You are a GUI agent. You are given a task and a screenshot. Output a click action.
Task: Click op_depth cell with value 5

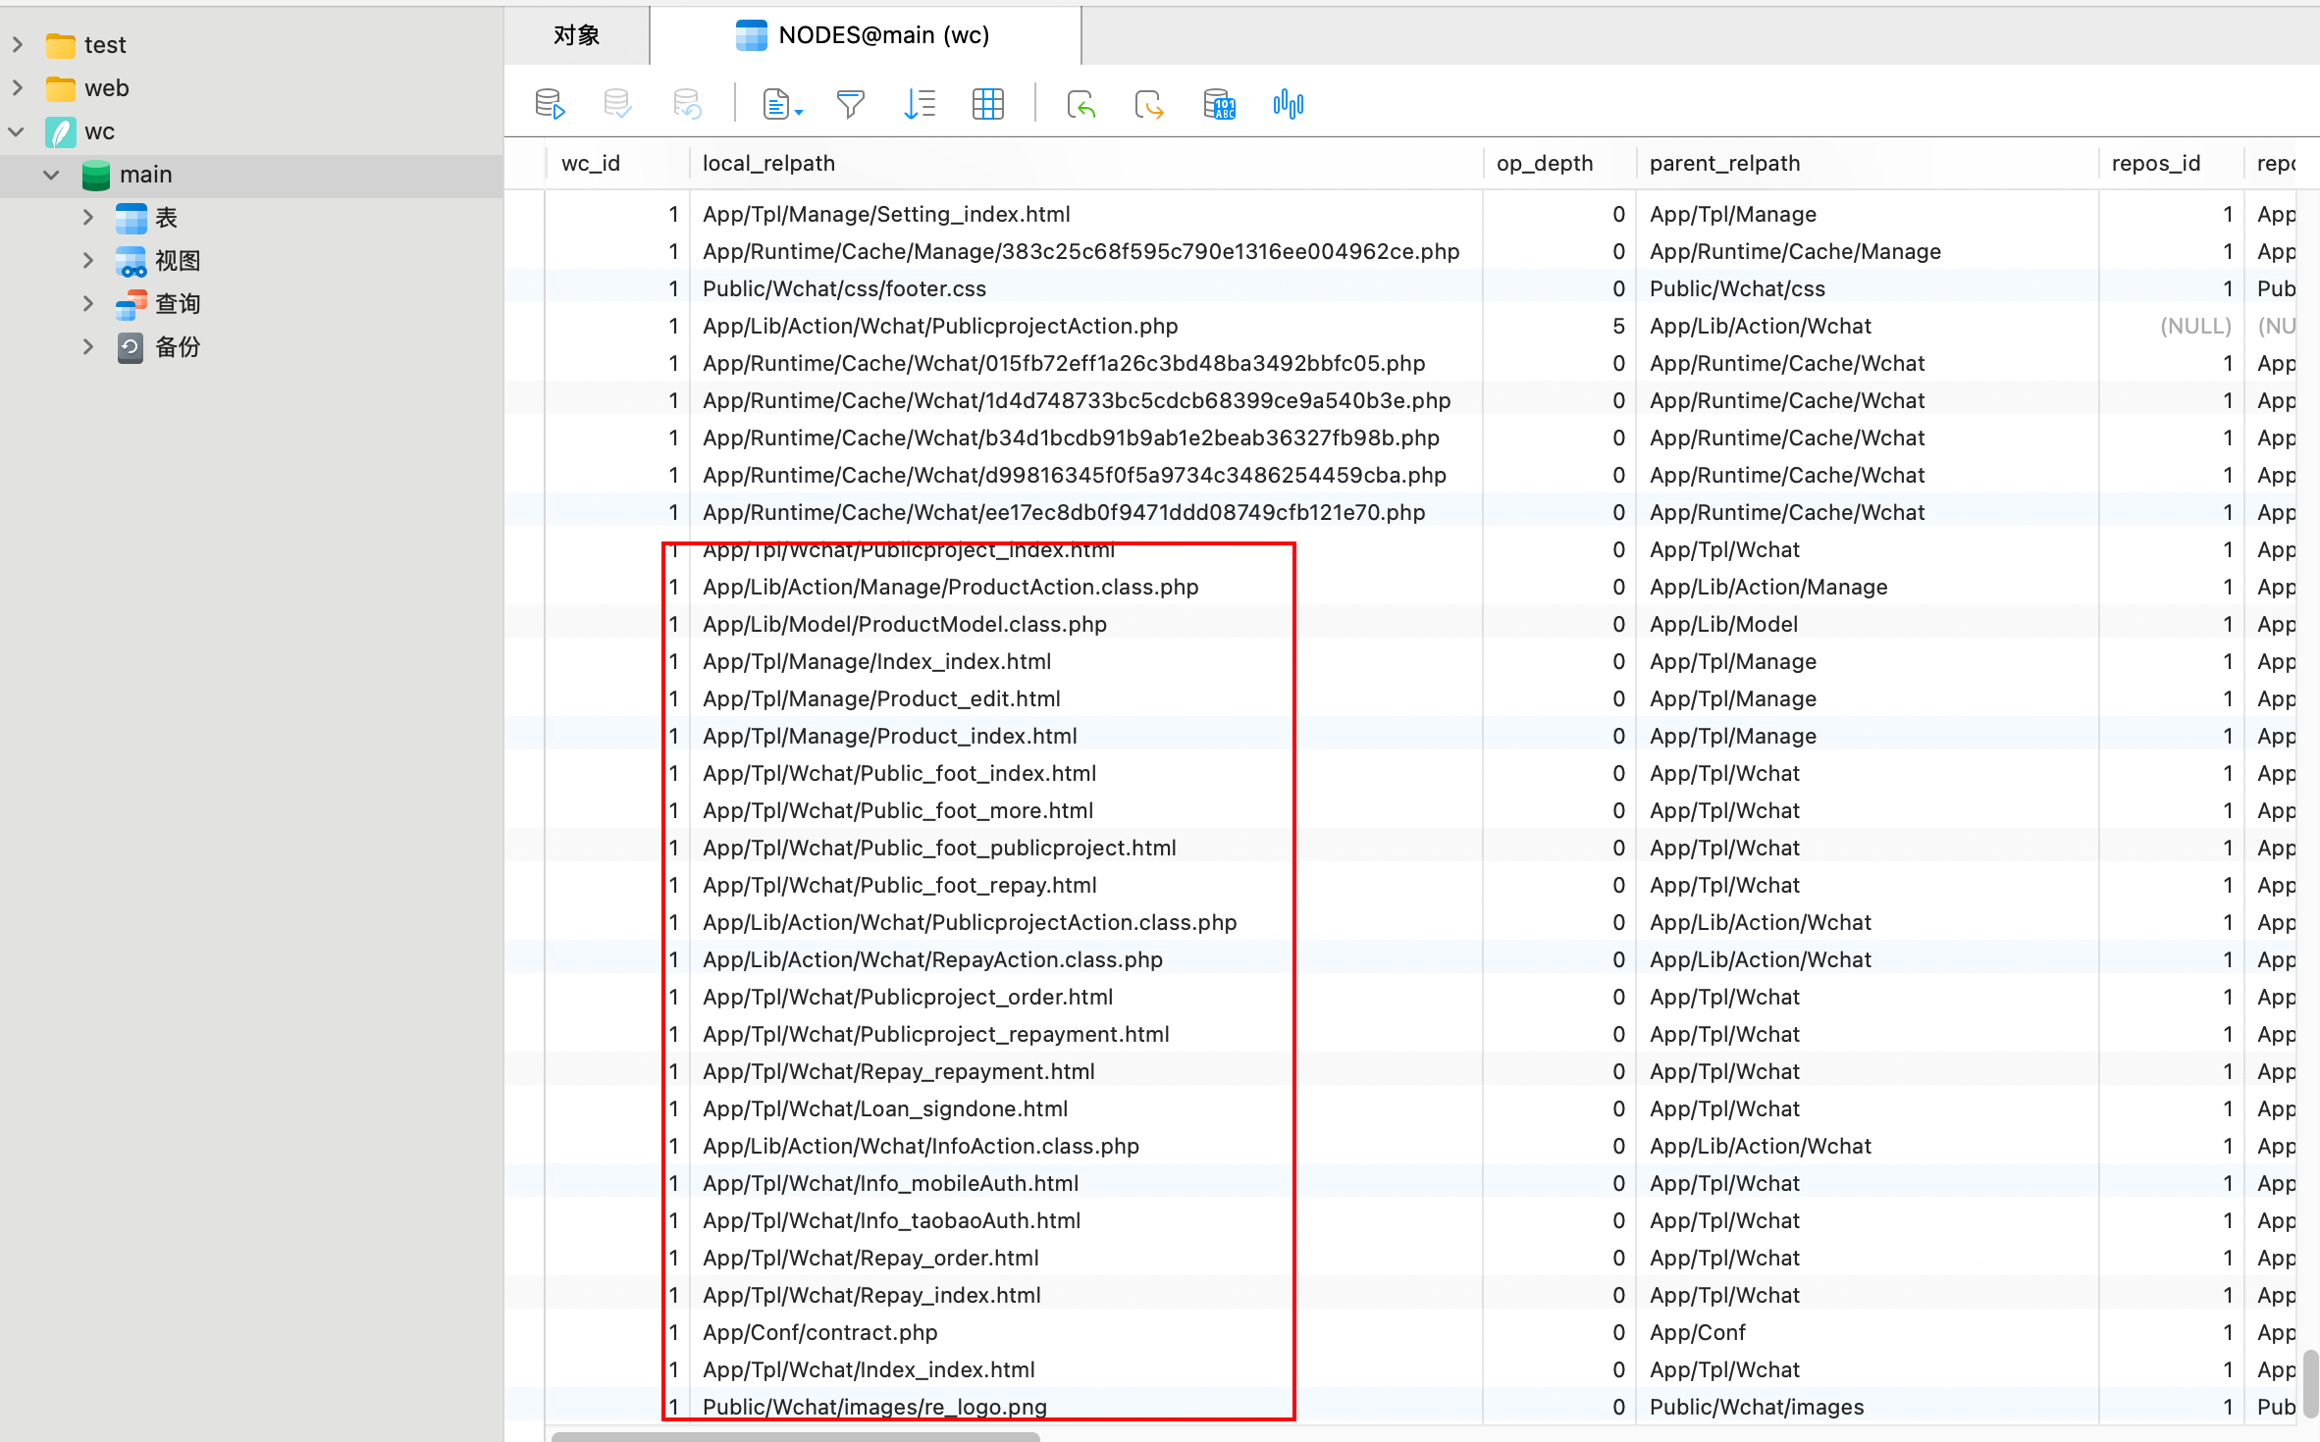(1559, 327)
